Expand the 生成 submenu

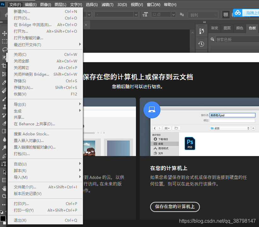(45, 111)
